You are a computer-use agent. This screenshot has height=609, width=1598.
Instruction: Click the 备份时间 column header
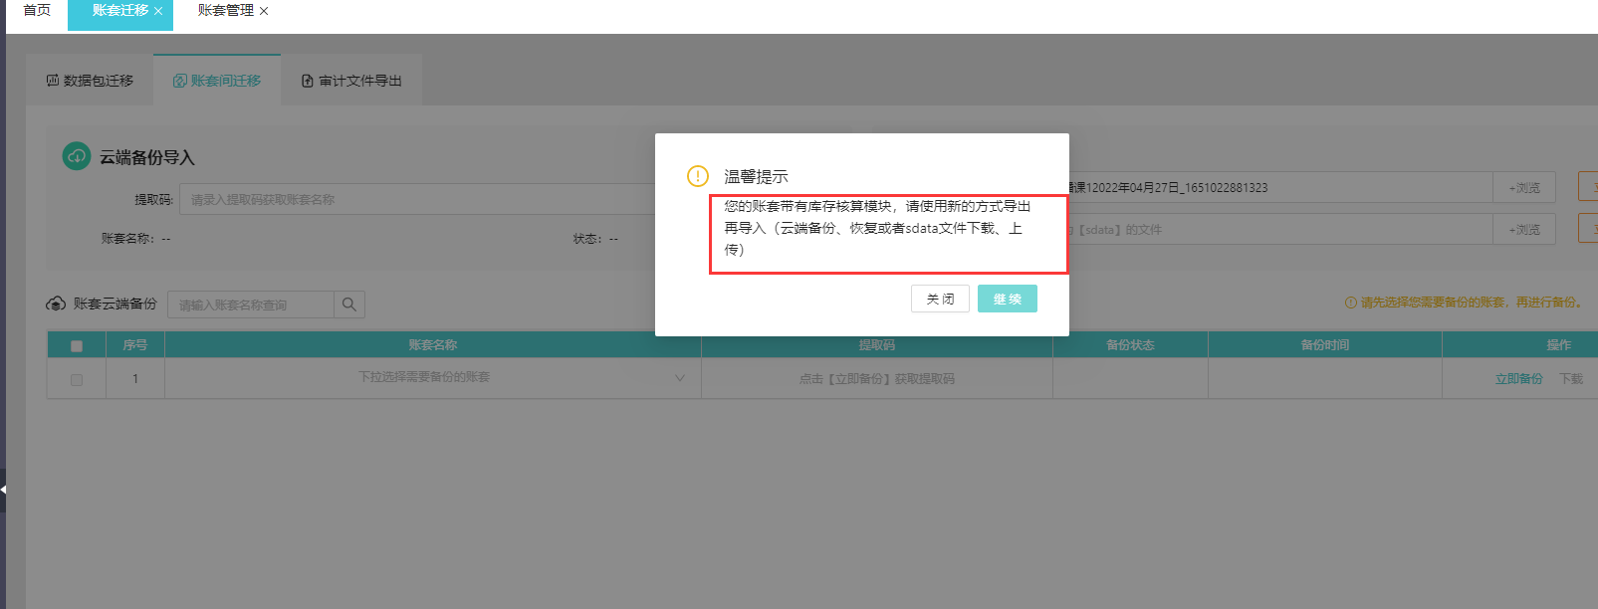click(1325, 345)
